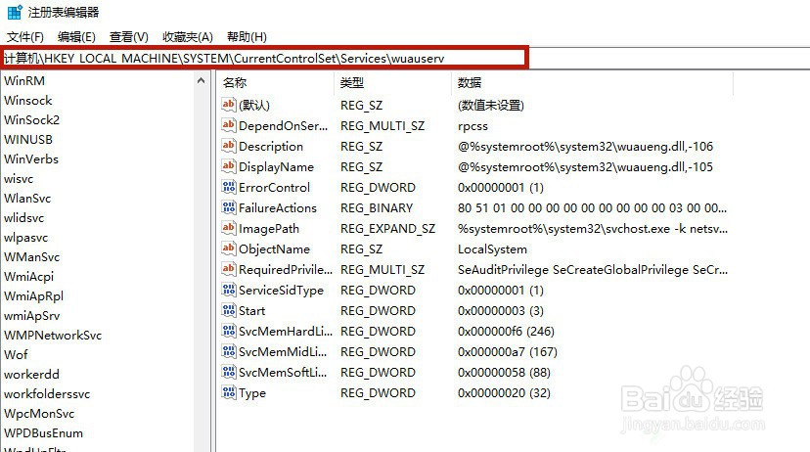Select the DependOnService value icon
Viewport: 810px width, 452px height.
pyautogui.click(x=228, y=125)
